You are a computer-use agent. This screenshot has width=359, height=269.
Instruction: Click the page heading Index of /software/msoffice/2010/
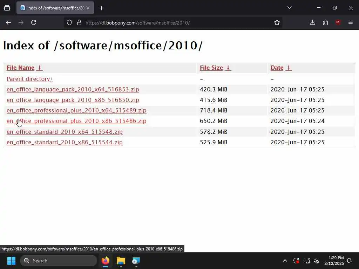pyautogui.click(x=103, y=45)
